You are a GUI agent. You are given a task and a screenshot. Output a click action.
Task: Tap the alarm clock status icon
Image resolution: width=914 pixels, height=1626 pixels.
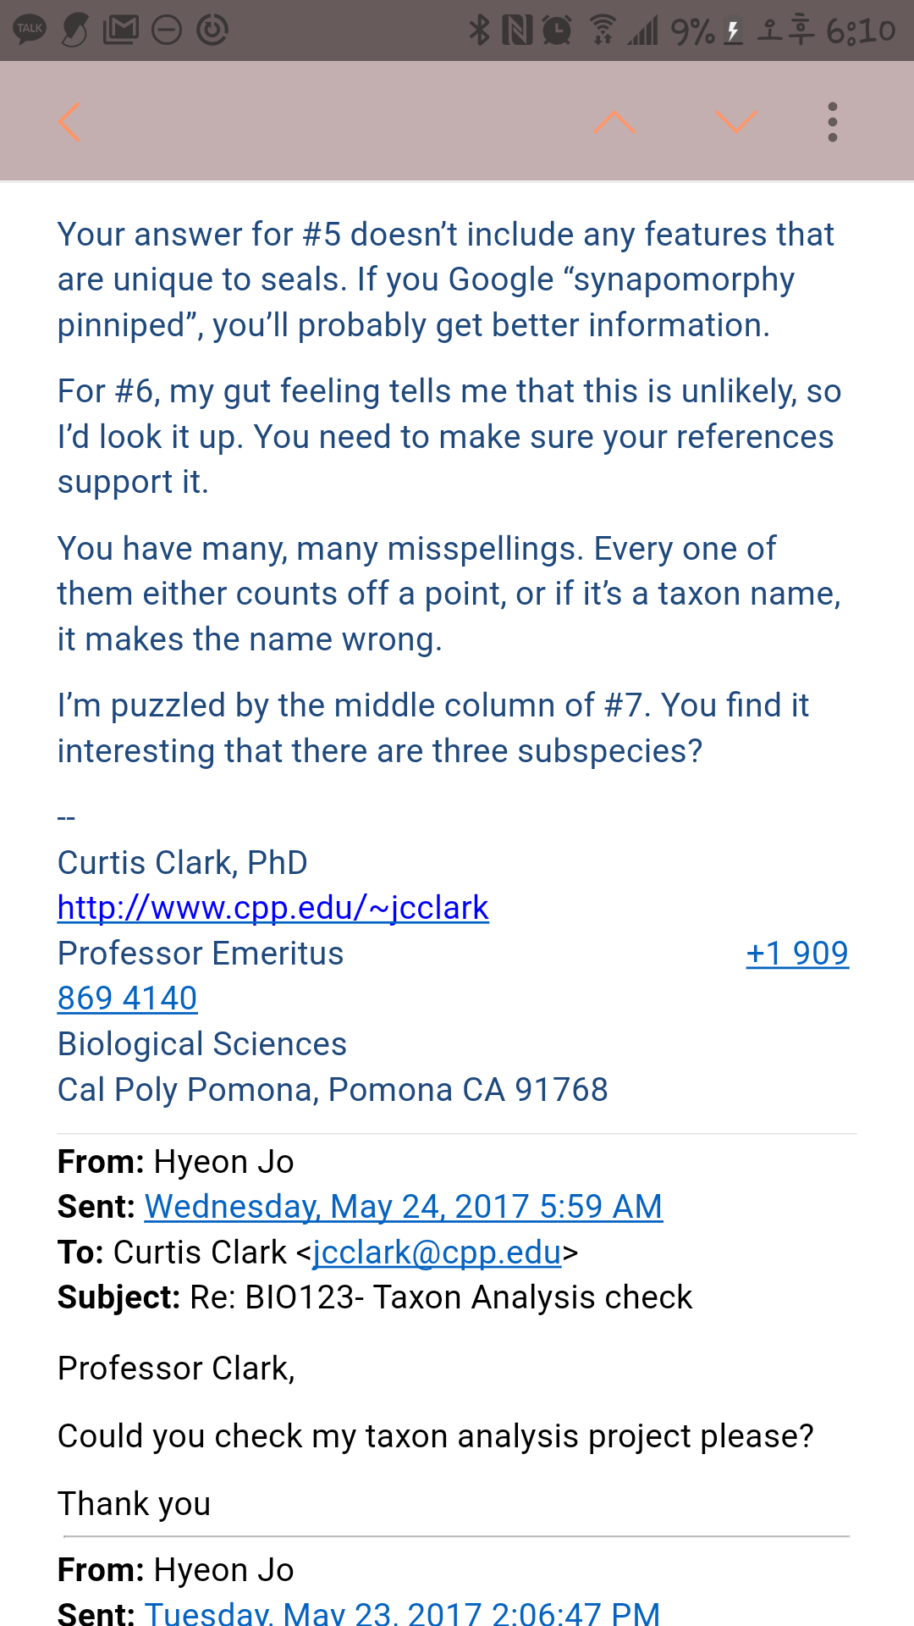point(557,30)
